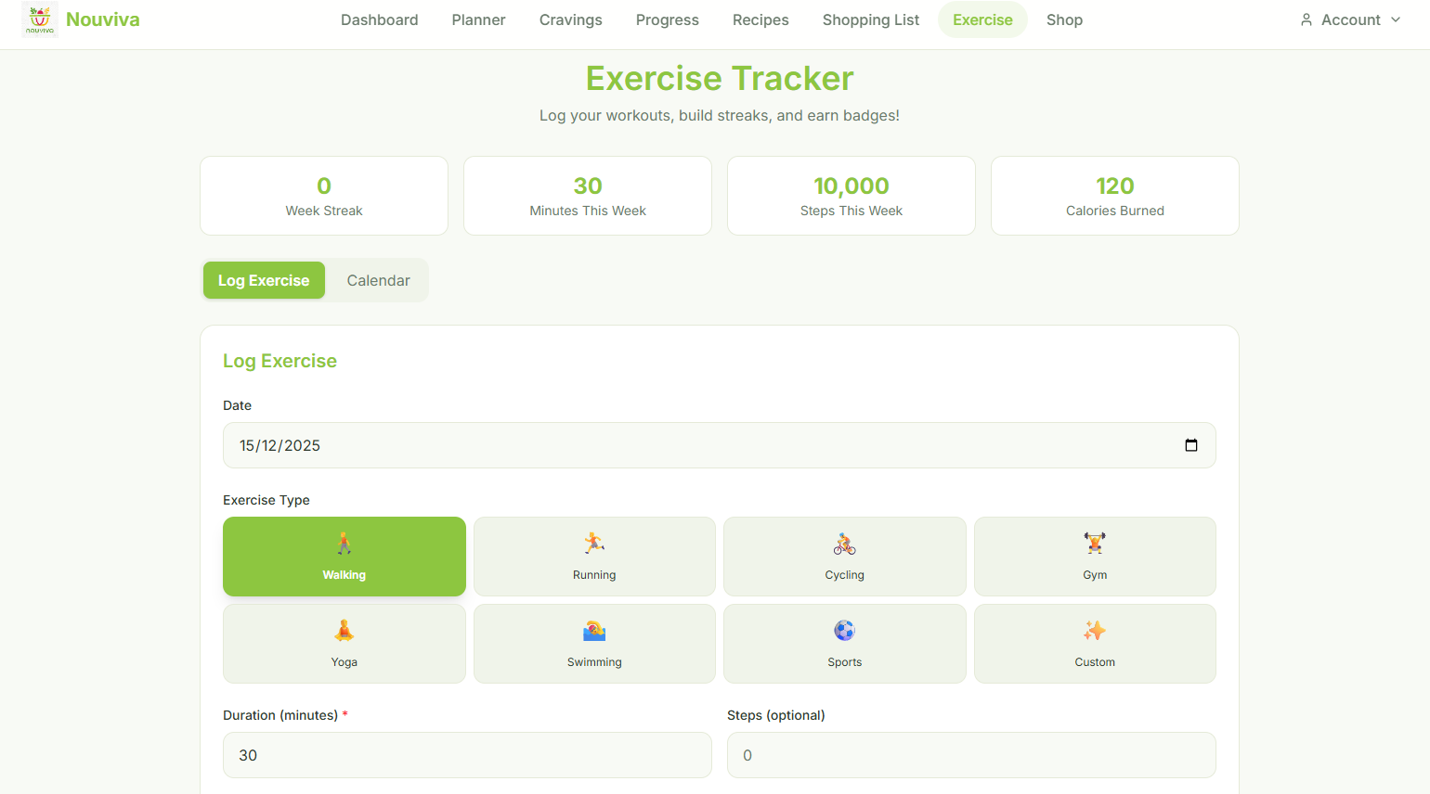1430x794 pixels.
Task: Toggle the Walking exercise type selection
Action: click(x=344, y=556)
